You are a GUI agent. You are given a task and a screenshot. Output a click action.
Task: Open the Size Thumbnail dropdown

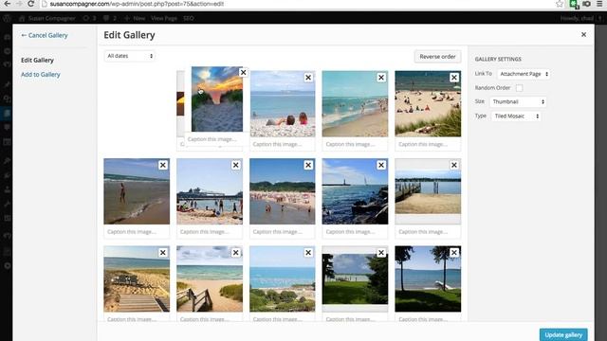518,101
